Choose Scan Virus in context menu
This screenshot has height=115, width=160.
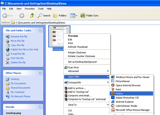click(x=87, y=67)
